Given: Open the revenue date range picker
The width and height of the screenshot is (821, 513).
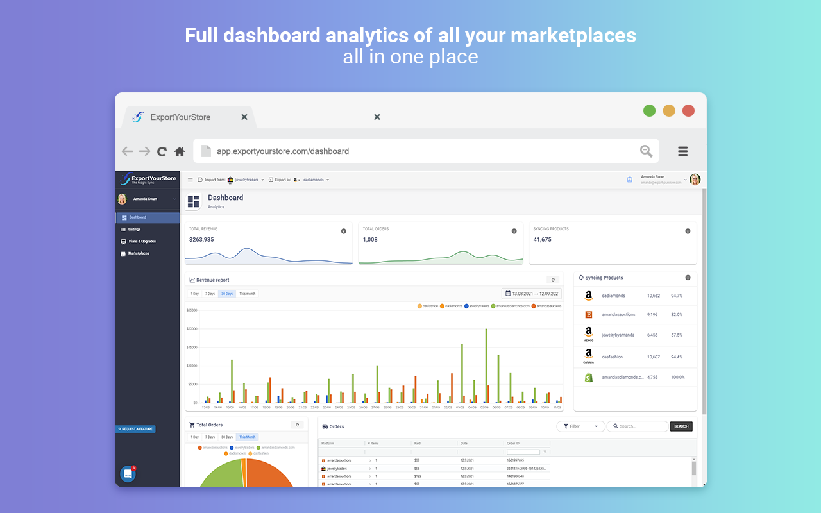Looking at the screenshot, I should pyautogui.click(x=532, y=294).
